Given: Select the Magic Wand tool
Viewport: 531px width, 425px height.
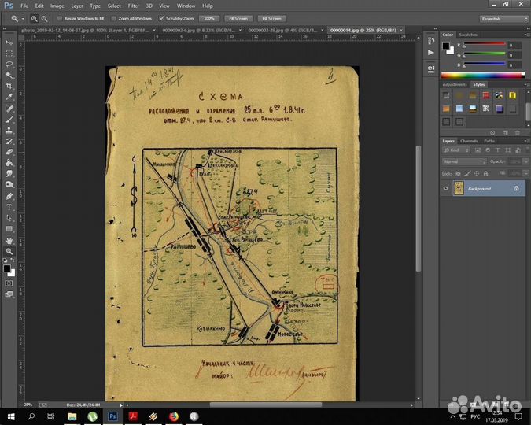Looking at the screenshot, I should pos(9,75).
